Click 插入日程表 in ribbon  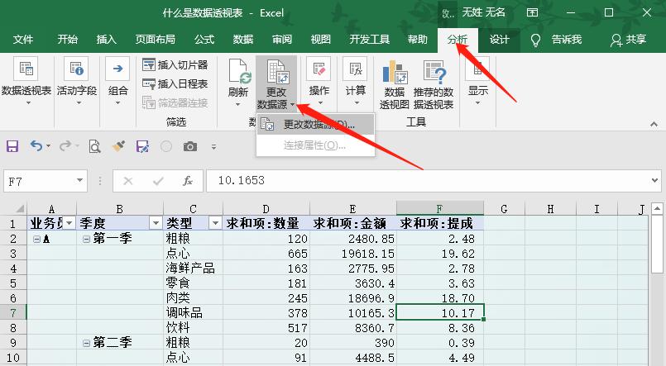click(175, 84)
